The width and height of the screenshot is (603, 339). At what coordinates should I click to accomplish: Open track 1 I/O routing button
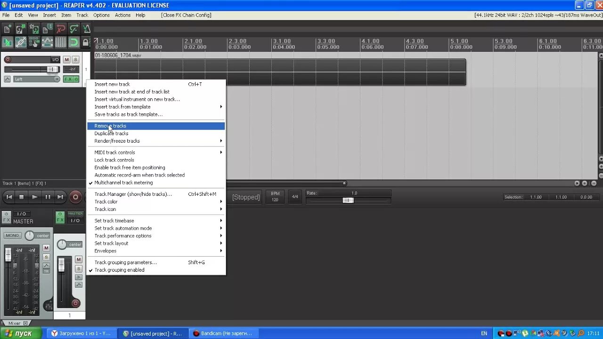click(x=55, y=59)
